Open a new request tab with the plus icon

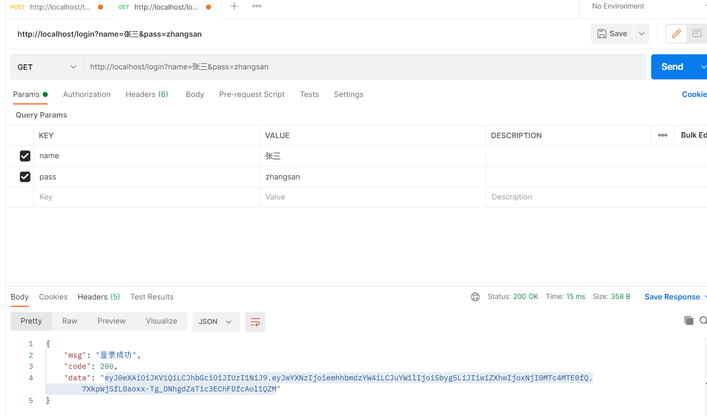click(x=234, y=7)
